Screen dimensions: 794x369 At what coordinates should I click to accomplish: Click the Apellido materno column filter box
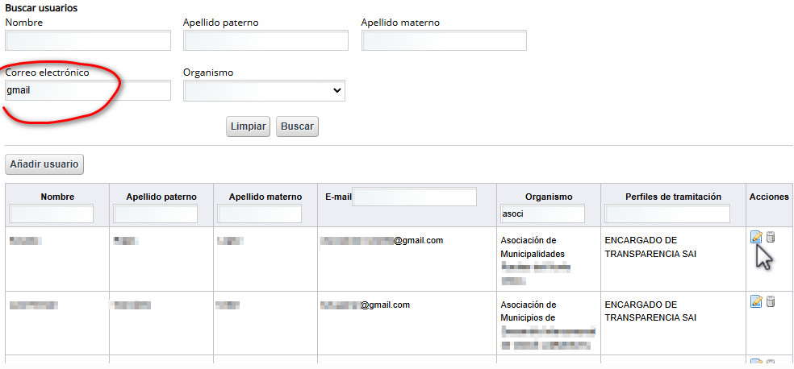[260, 214]
